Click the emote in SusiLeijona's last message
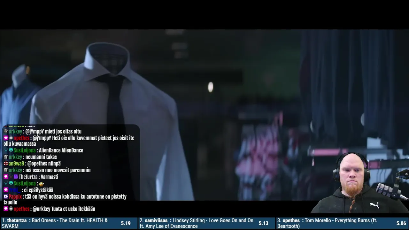Viewport: 409px width, 230px height. [41, 184]
